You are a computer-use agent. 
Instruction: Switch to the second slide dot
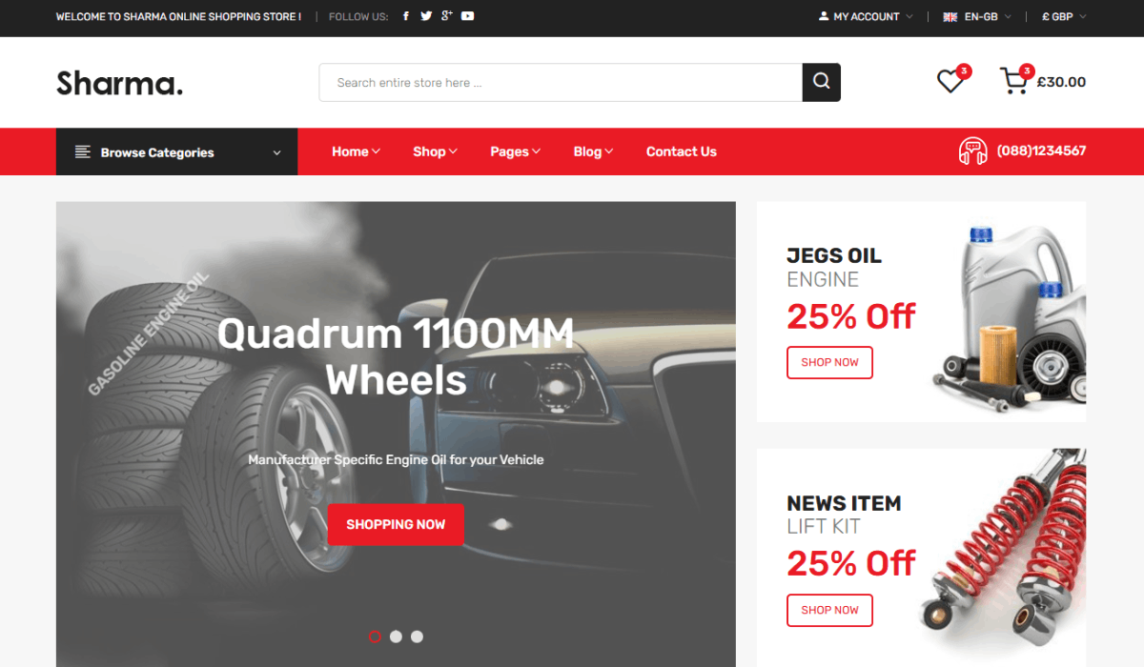396,637
